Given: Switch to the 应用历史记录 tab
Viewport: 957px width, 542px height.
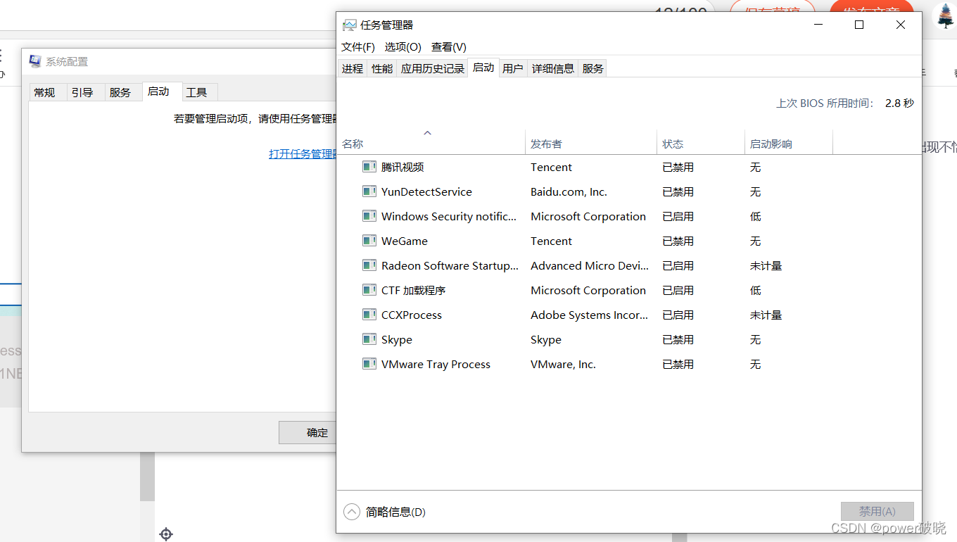Looking at the screenshot, I should (x=433, y=68).
